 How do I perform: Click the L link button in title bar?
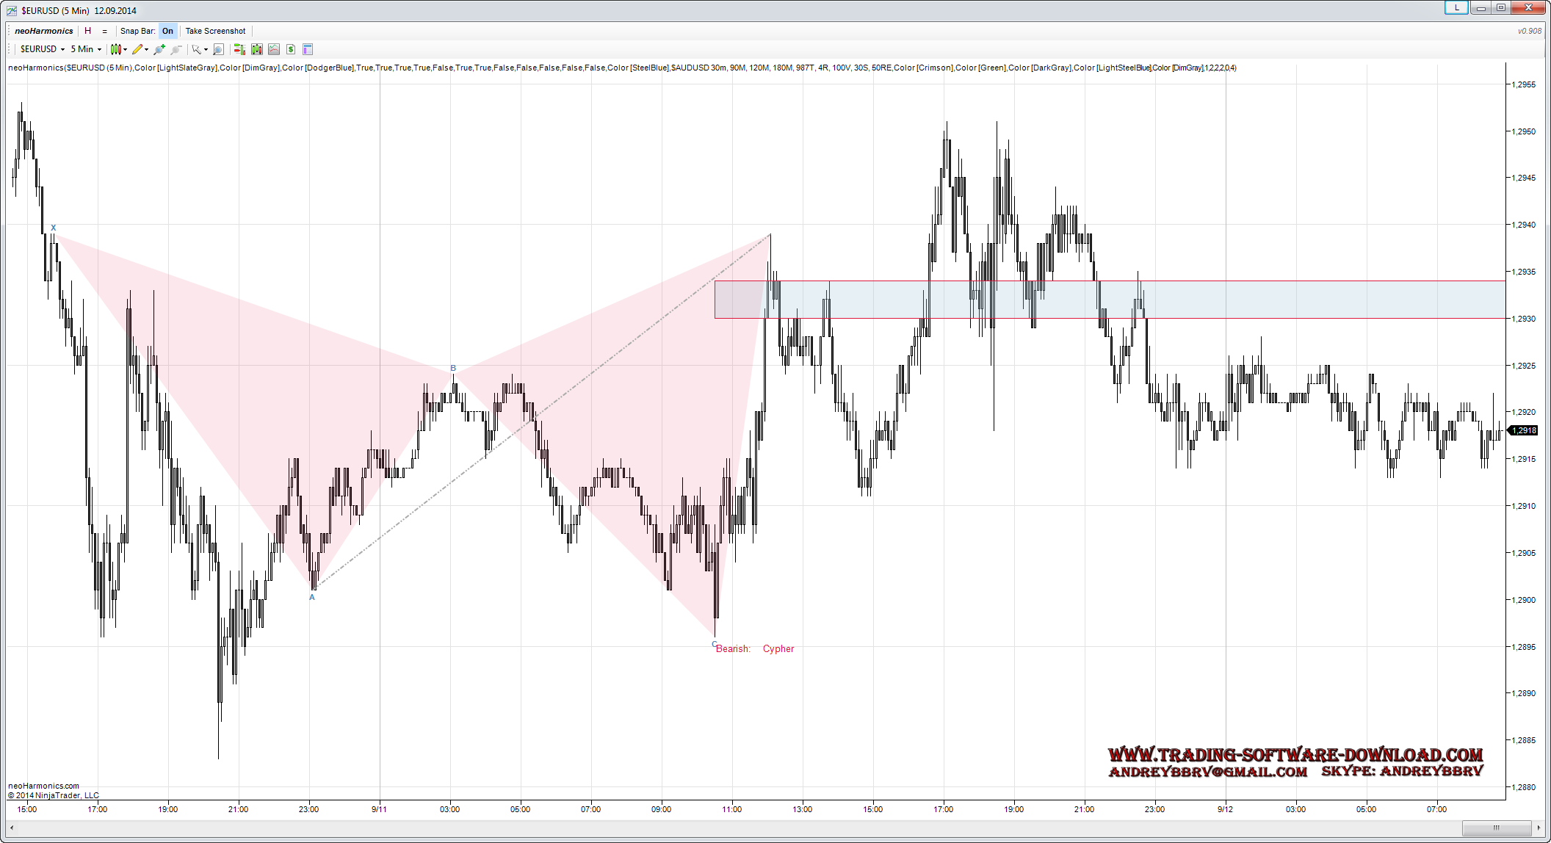point(1456,8)
